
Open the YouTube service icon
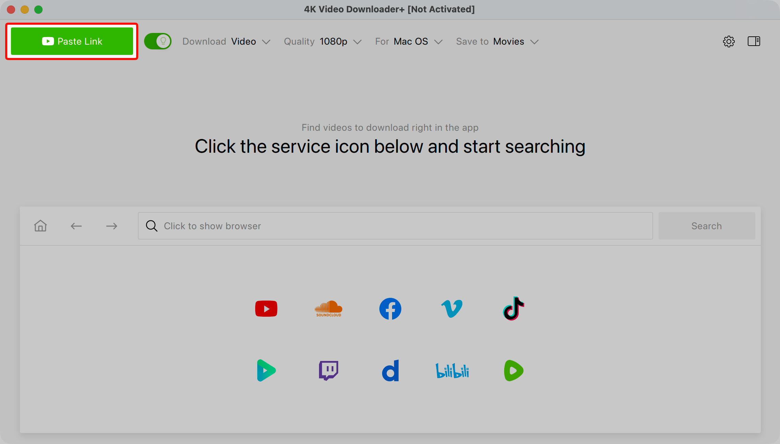[266, 309]
